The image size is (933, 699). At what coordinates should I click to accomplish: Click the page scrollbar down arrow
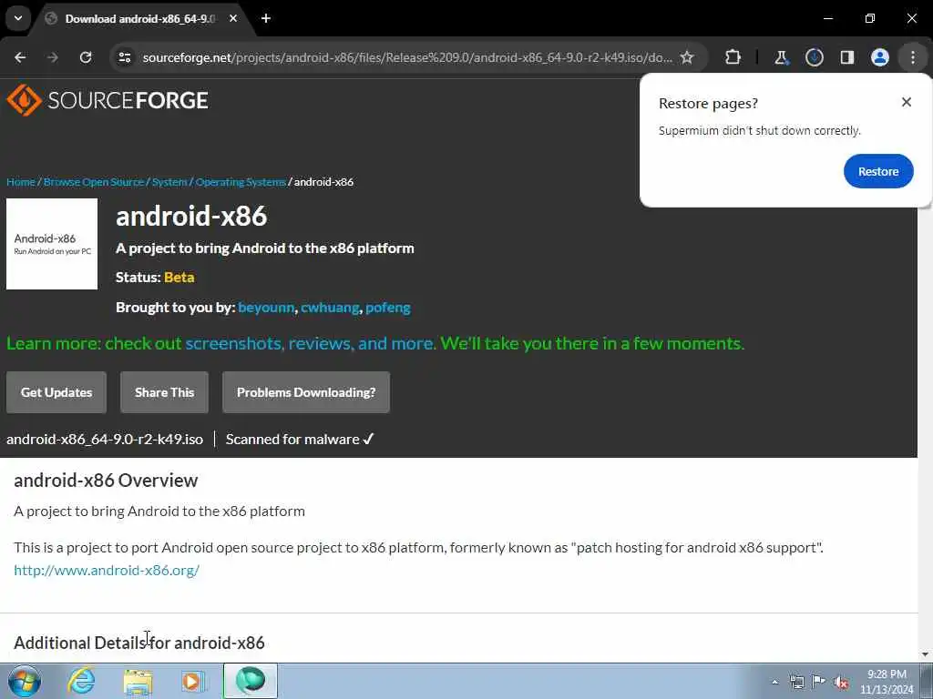click(925, 654)
